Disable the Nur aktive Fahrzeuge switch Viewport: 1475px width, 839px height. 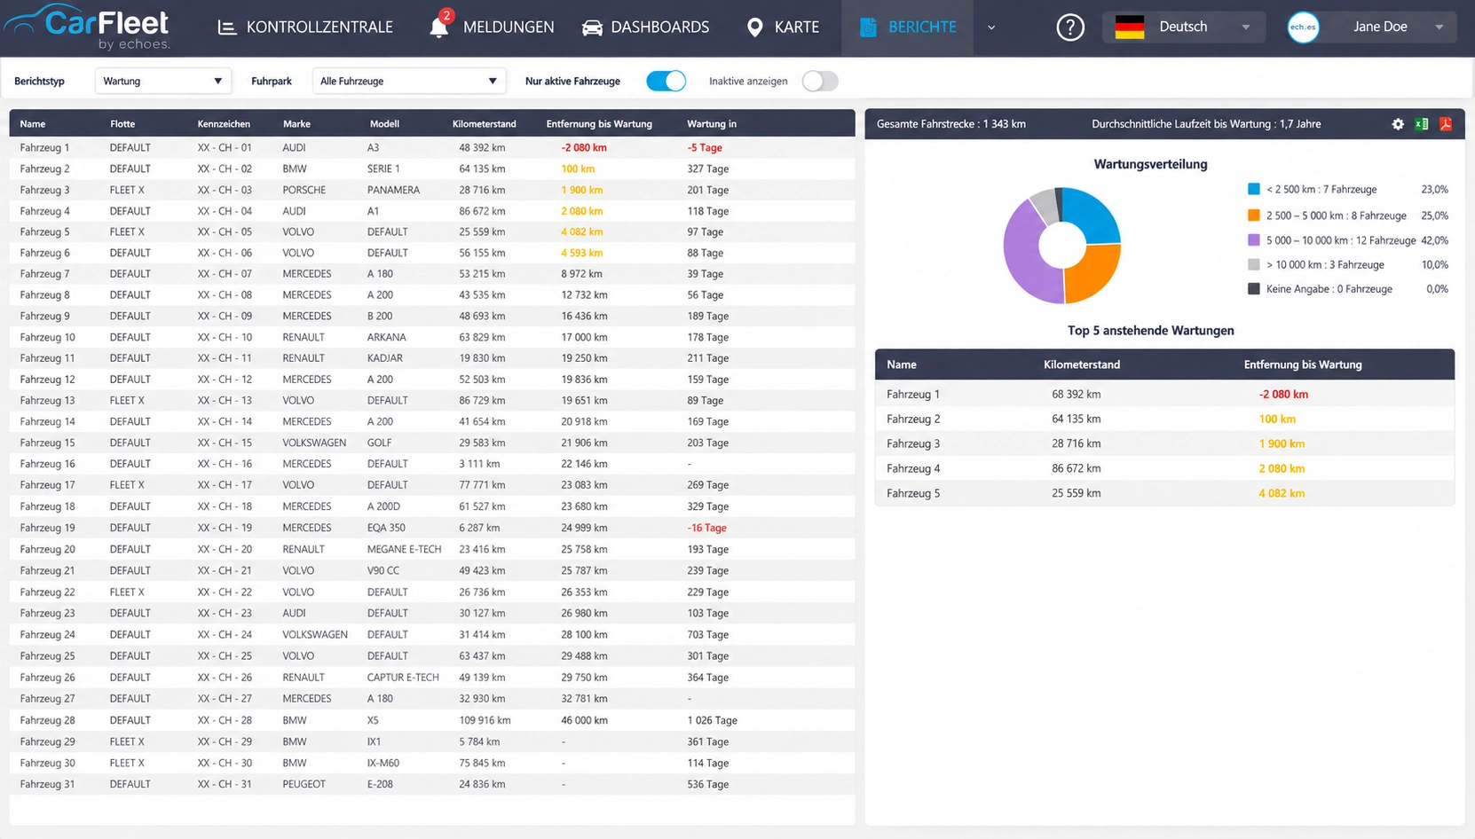click(x=666, y=81)
